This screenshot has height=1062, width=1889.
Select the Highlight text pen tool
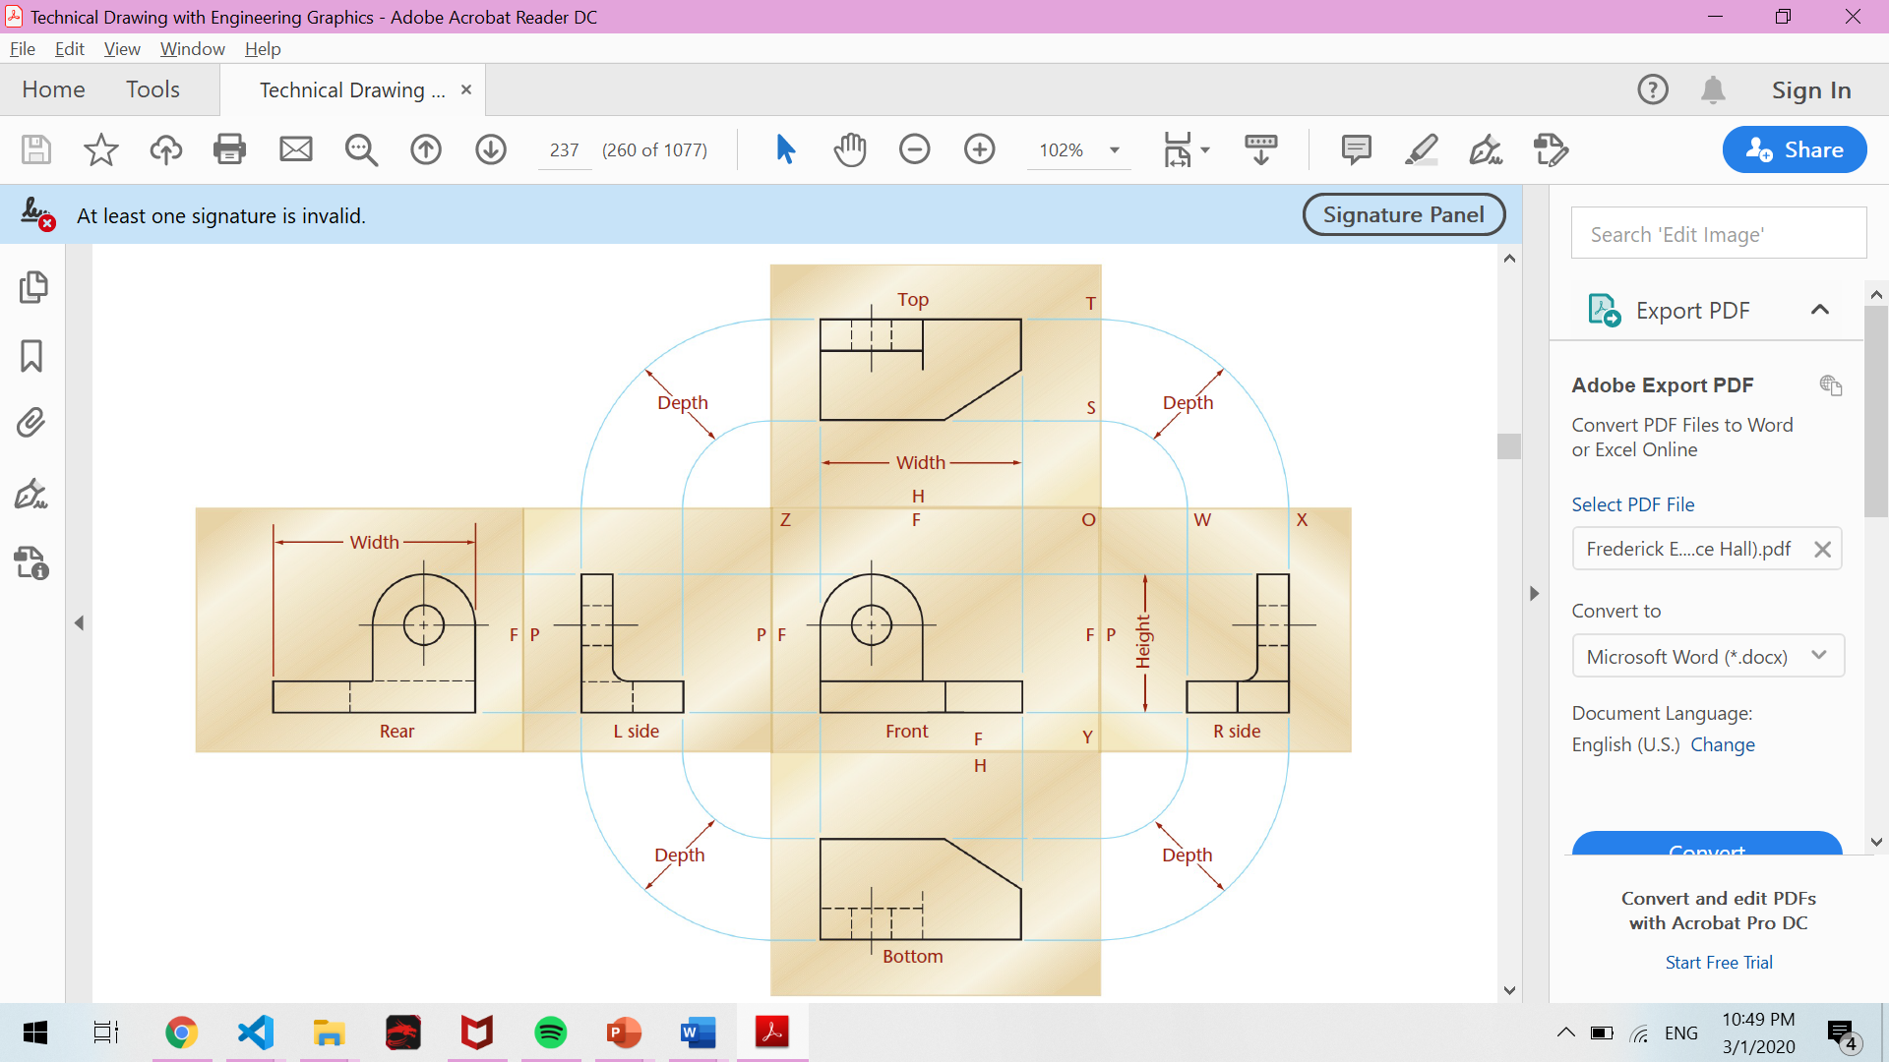pos(1421,149)
